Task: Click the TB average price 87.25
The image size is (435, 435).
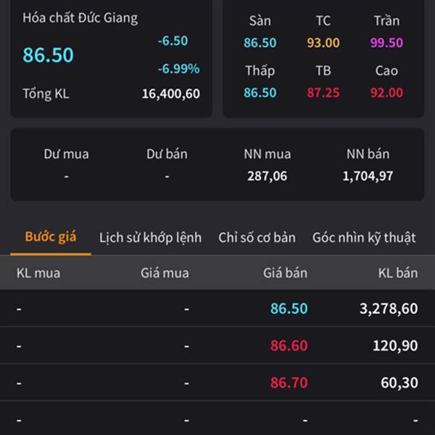Action: click(x=323, y=92)
